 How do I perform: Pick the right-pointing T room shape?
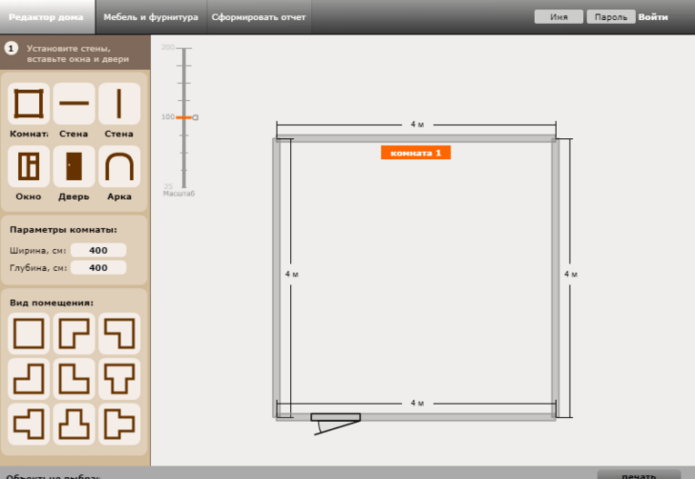[x=119, y=424]
